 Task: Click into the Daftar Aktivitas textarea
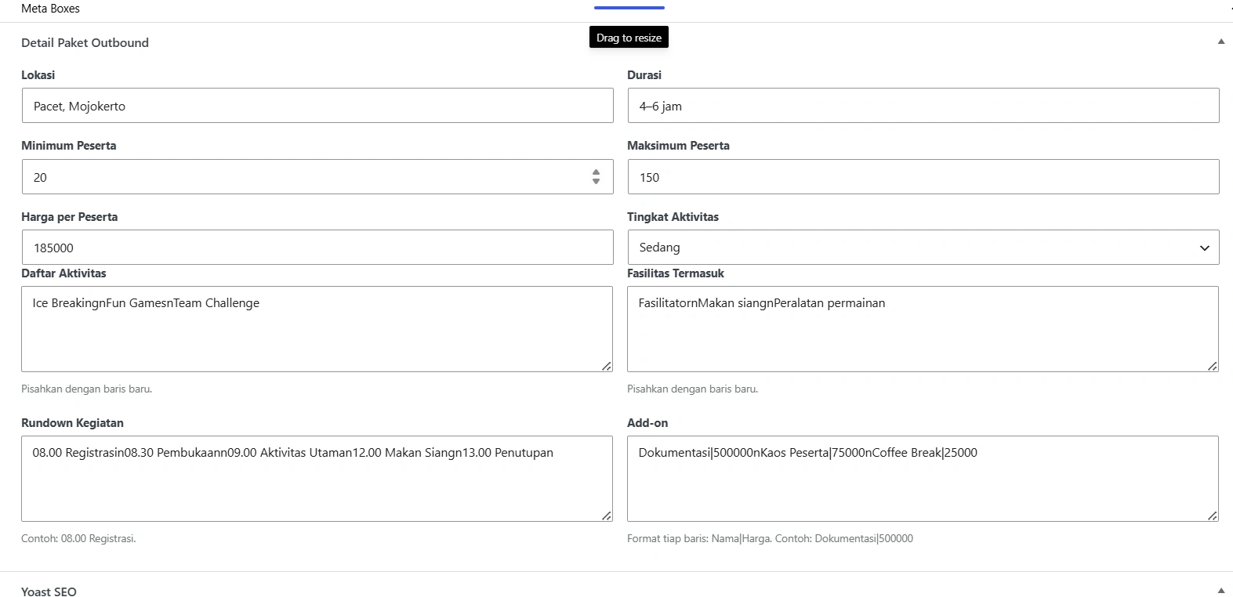pyautogui.click(x=317, y=329)
